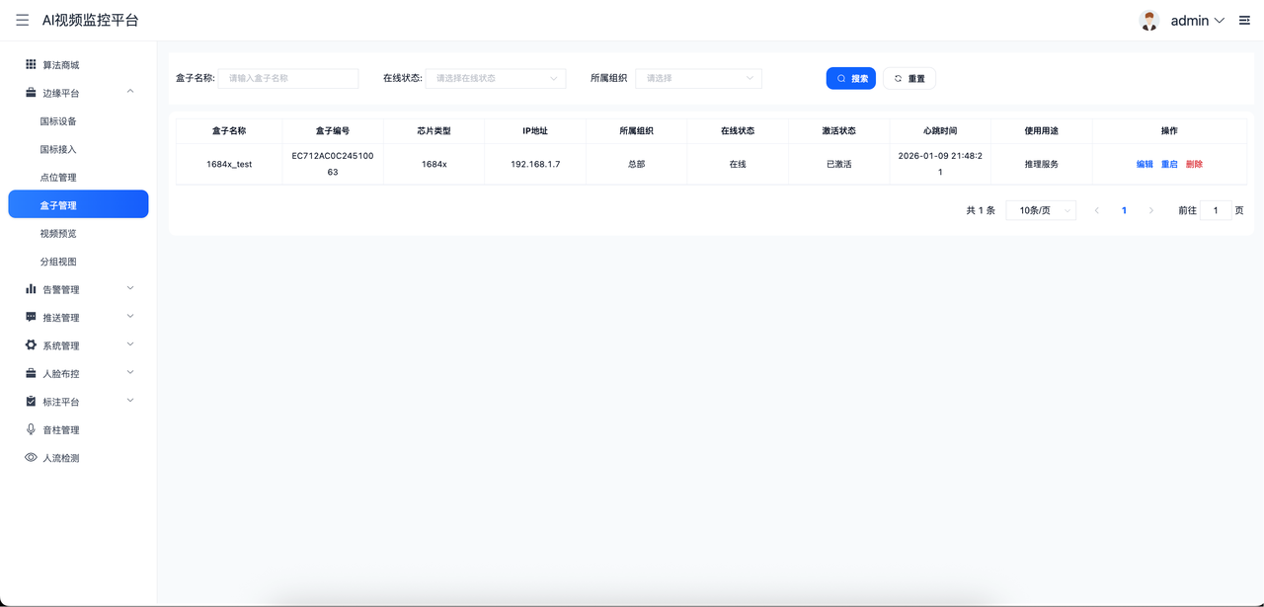Click the 推理服务 usage cell
The height and width of the screenshot is (607, 1264).
point(1041,164)
